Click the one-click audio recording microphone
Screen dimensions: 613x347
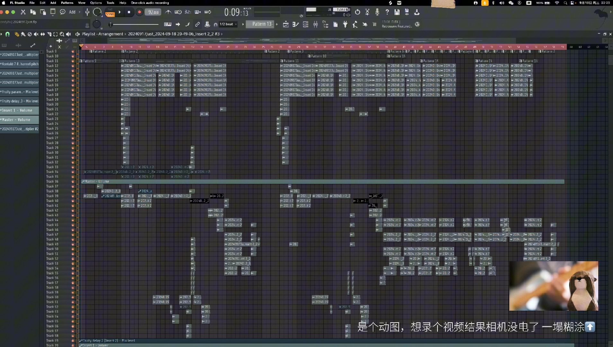tap(377, 12)
